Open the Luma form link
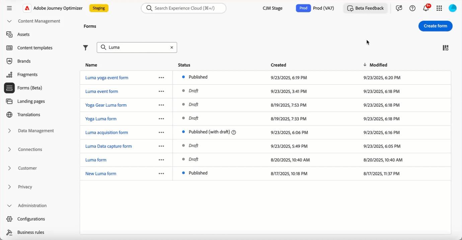The height and width of the screenshot is (240, 462). pos(96,160)
